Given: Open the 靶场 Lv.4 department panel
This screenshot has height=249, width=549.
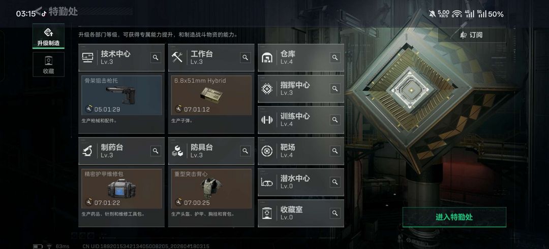Looking at the screenshot, I should 301,151.
